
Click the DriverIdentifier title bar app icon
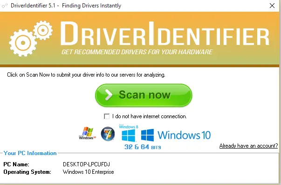[5, 6]
